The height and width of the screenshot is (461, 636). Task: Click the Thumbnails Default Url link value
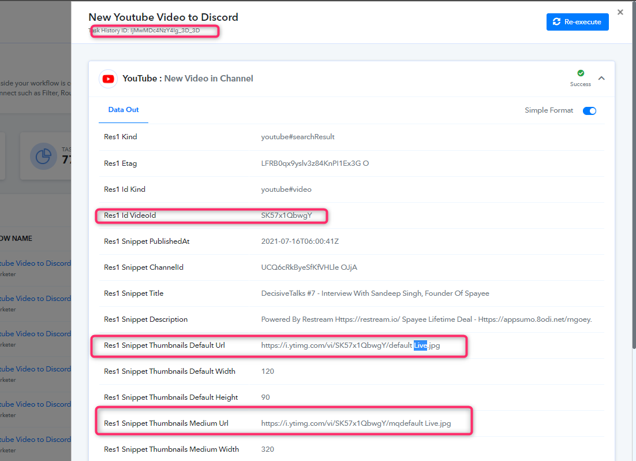[350, 345]
